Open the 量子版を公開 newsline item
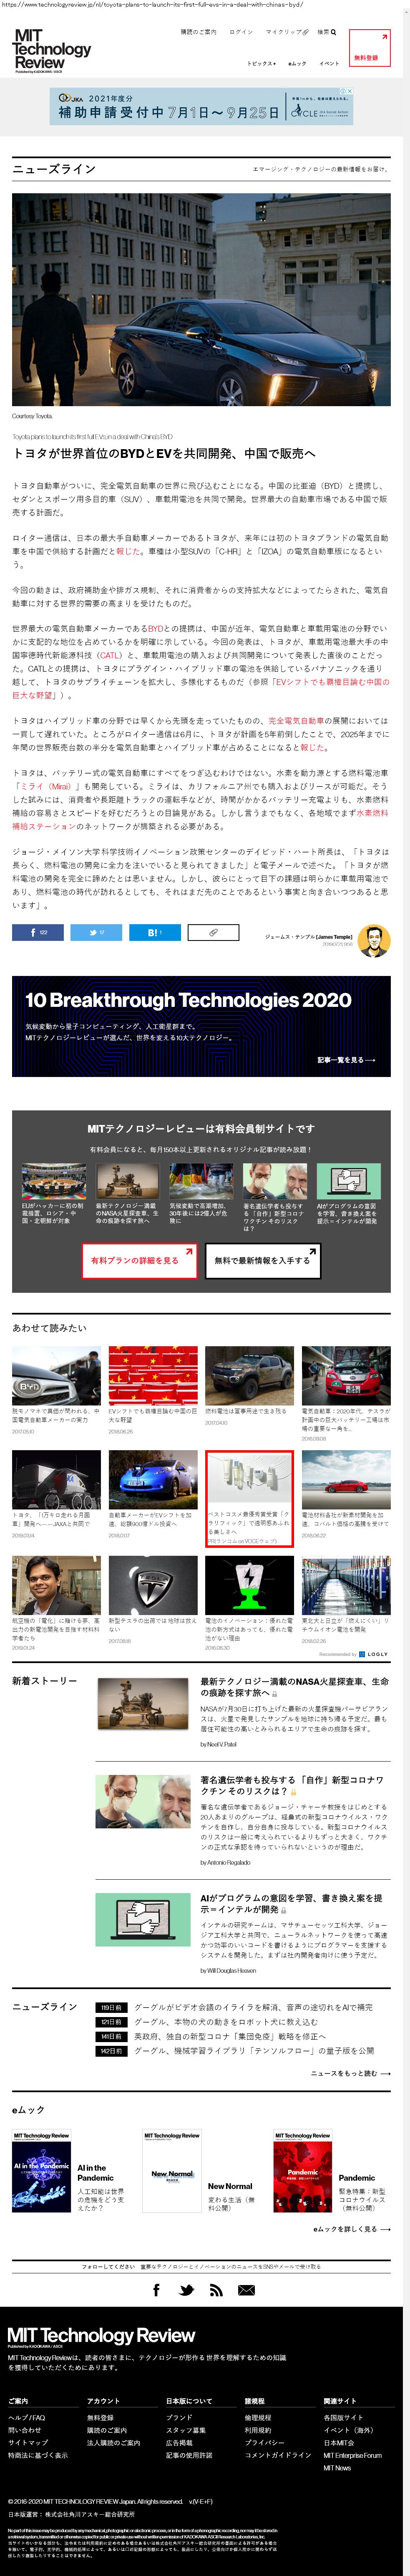Image resolution: width=410 pixels, height=2576 pixels. 254,2050
